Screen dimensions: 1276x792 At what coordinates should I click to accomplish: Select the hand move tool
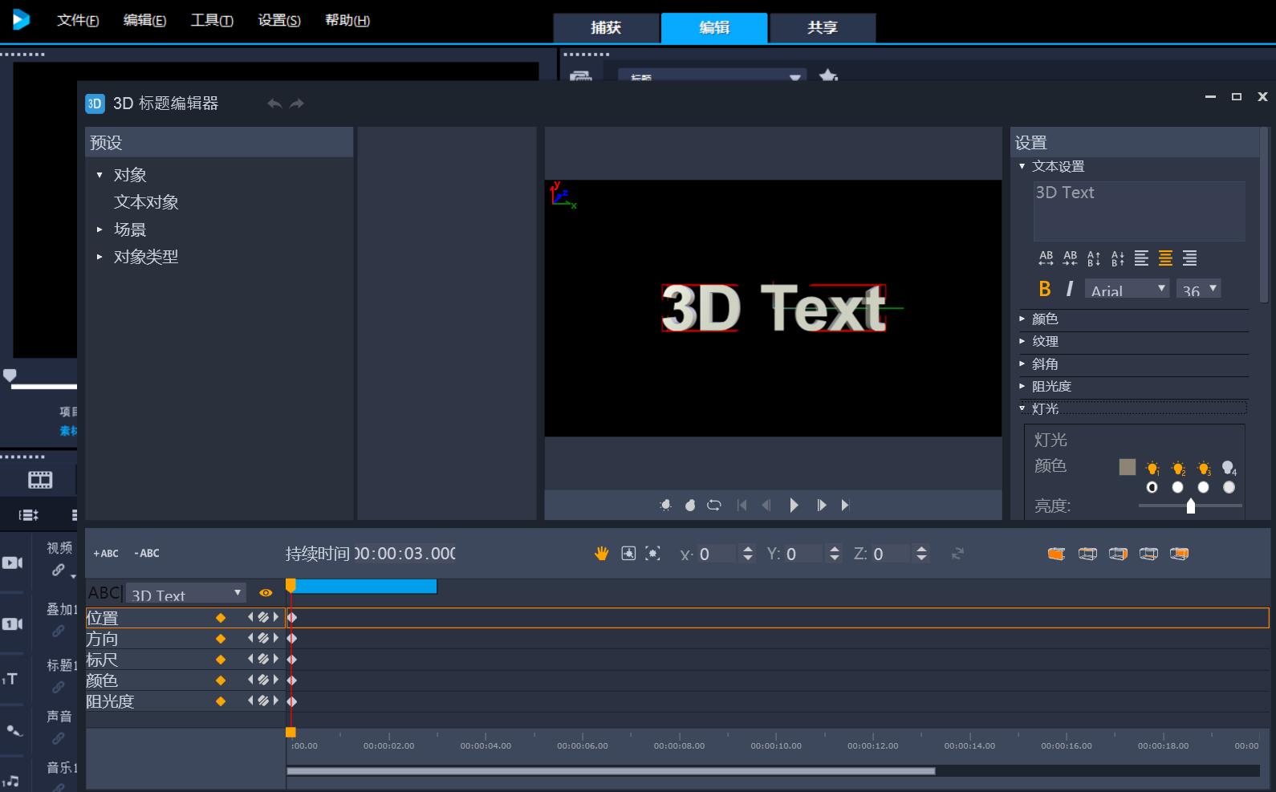[601, 554]
